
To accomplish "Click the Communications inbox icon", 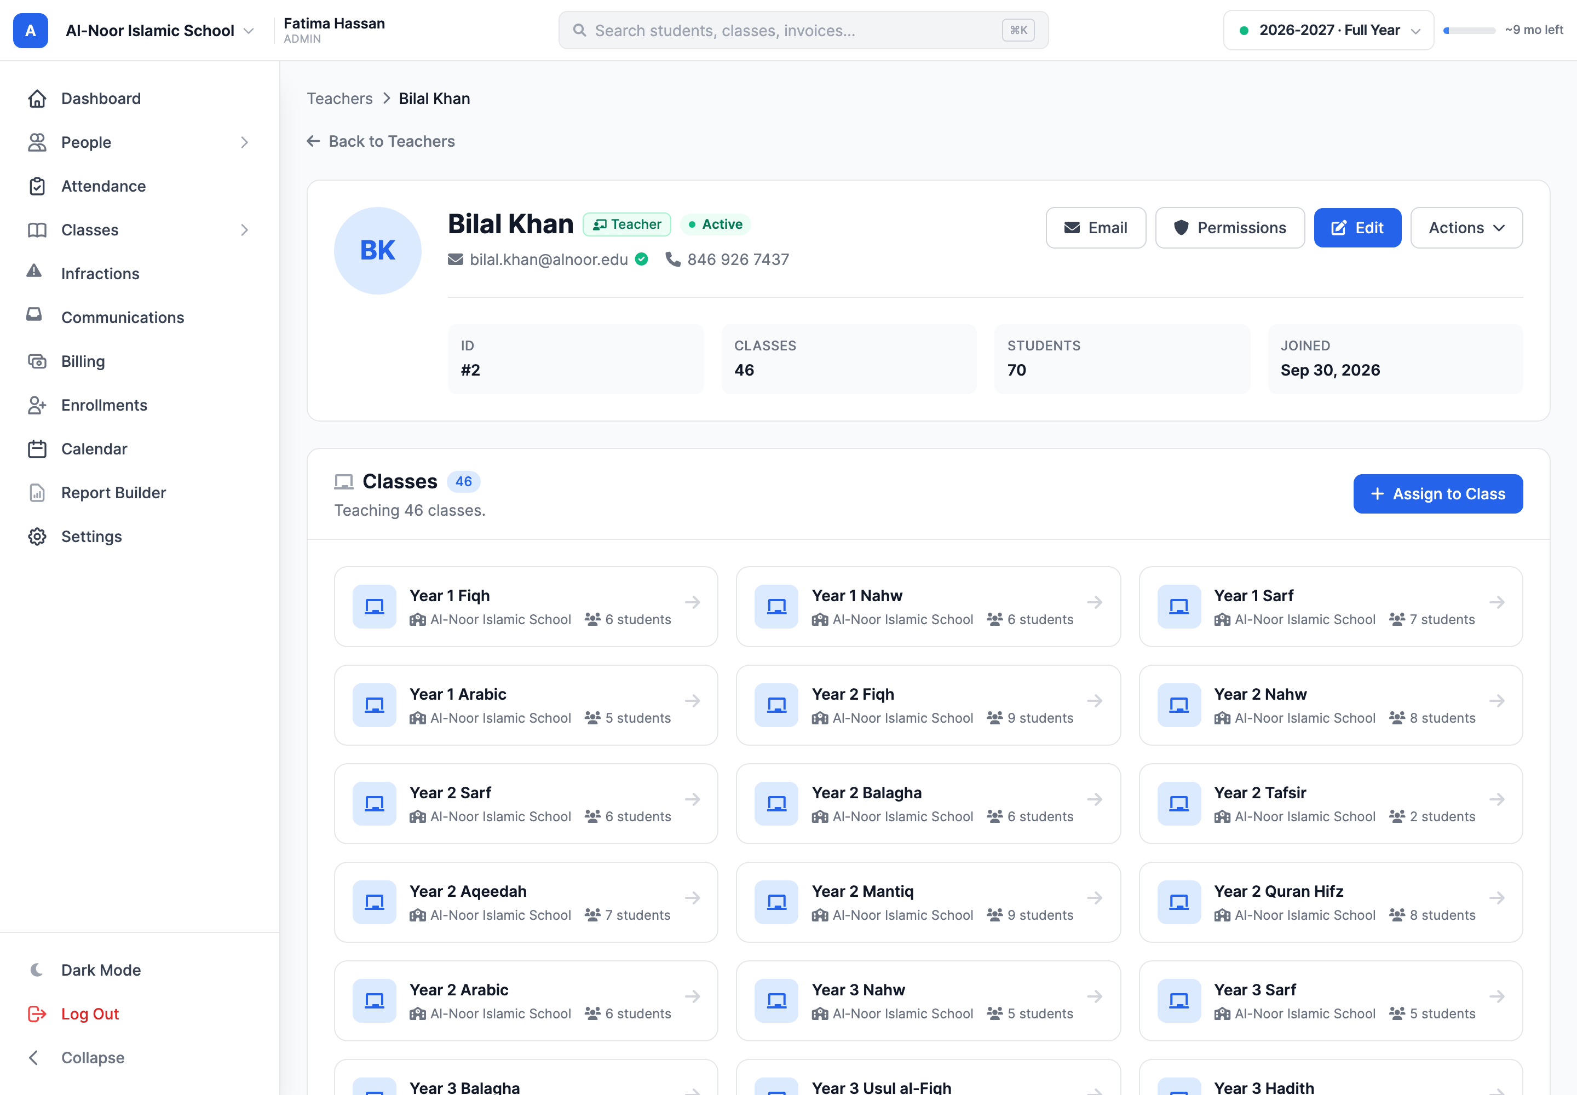I will tap(34, 315).
